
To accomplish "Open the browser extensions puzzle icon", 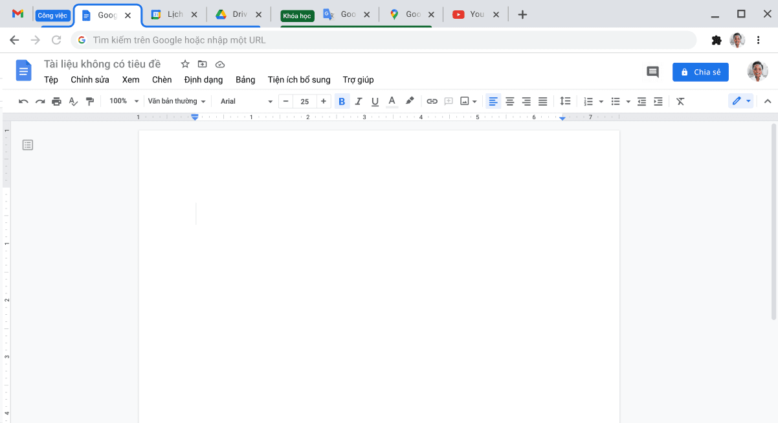I will [717, 40].
